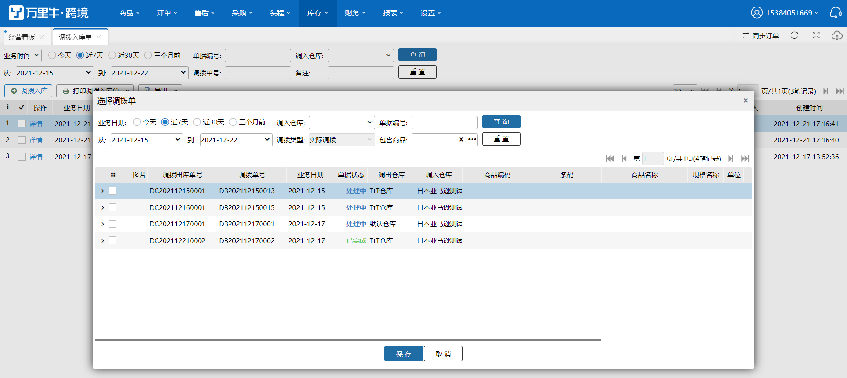This screenshot has width=847, height=378.
Task: Open product picker ellipsis in 包含商品
Action: (x=472, y=139)
